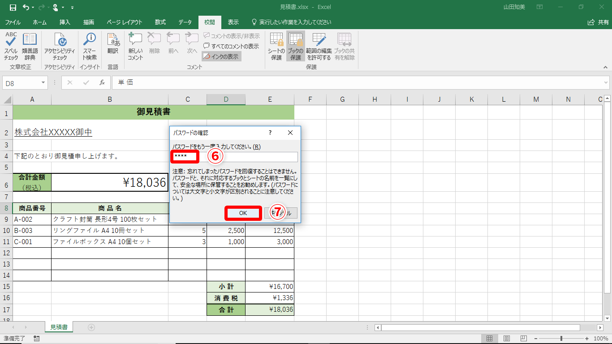Image resolution: width=612 pixels, height=344 pixels.
Task: Open the touch mode dropdown arrow
Action: click(63, 8)
